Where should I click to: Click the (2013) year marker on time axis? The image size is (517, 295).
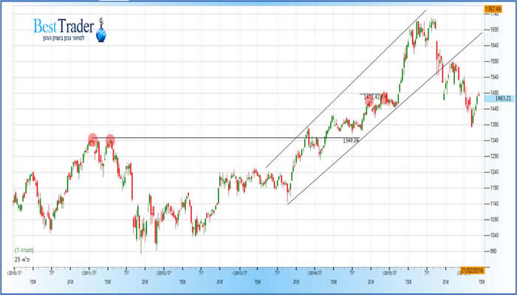(239, 272)
